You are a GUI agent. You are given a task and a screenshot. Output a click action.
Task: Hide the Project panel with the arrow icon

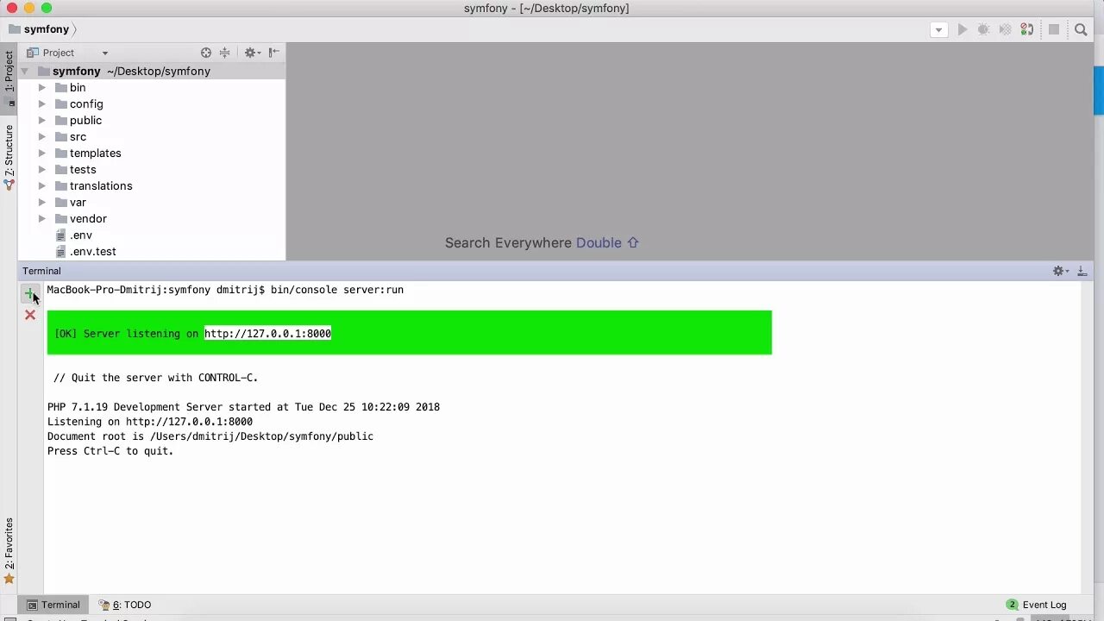coord(273,53)
